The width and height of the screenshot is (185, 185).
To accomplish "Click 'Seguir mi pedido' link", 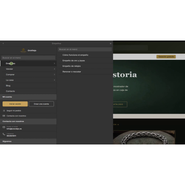I will click(x=14, y=111).
